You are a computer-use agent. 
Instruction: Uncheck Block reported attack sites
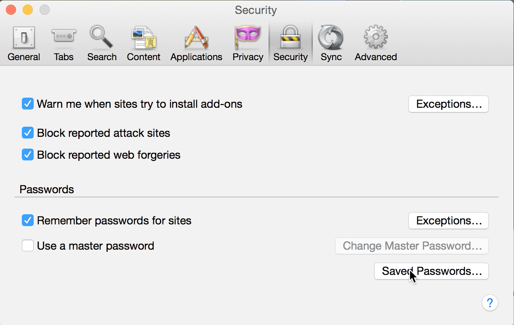(28, 133)
